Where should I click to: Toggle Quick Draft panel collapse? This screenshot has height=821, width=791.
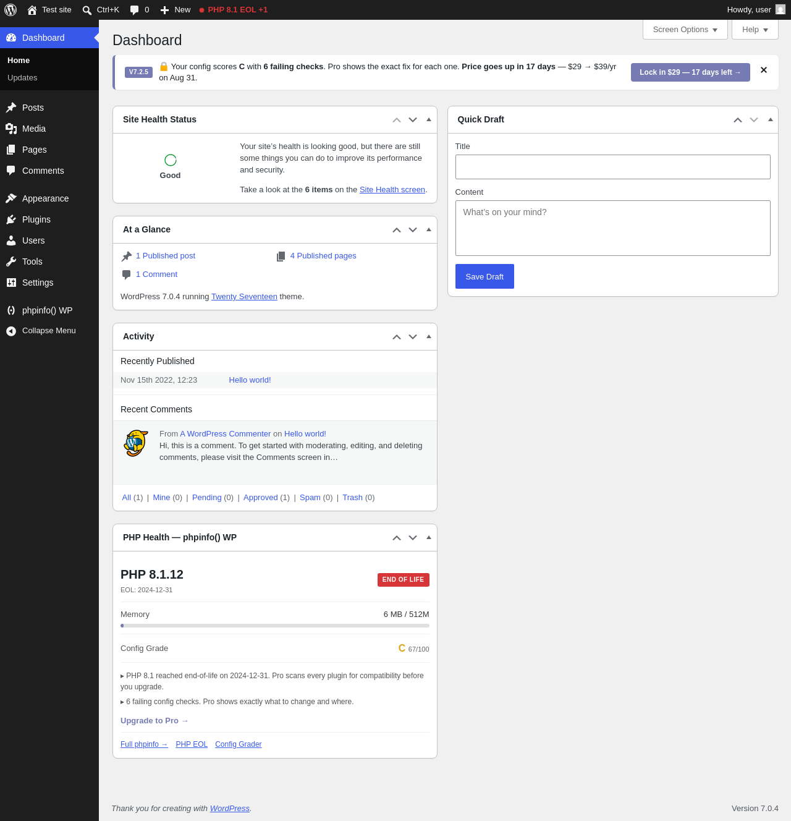[771, 119]
